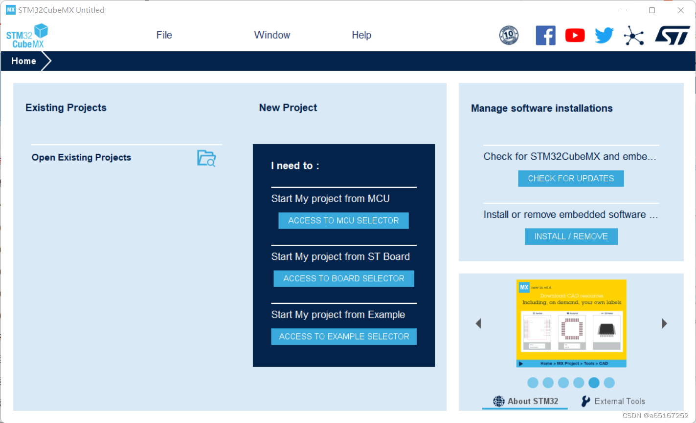Click ACCESS TO BOARD SELECTOR button
Screen dimensions: 696x423
[x=344, y=278]
